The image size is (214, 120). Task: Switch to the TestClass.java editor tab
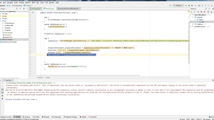(x=49, y=9)
